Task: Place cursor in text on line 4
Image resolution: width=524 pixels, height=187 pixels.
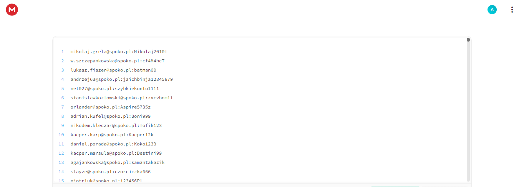Action: coord(122,79)
